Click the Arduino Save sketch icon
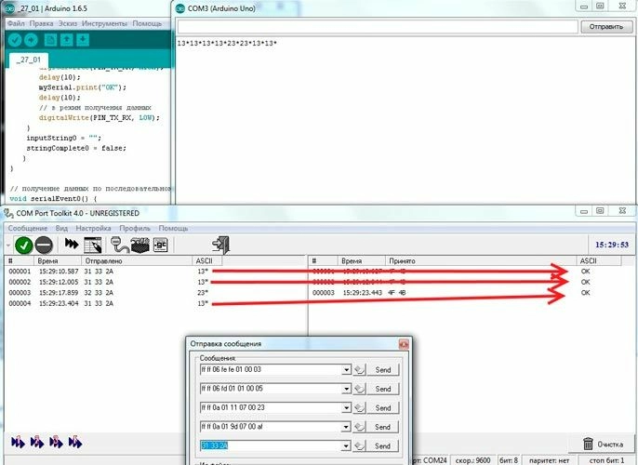The height and width of the screenshot is (465, 638). coord(83,40)
